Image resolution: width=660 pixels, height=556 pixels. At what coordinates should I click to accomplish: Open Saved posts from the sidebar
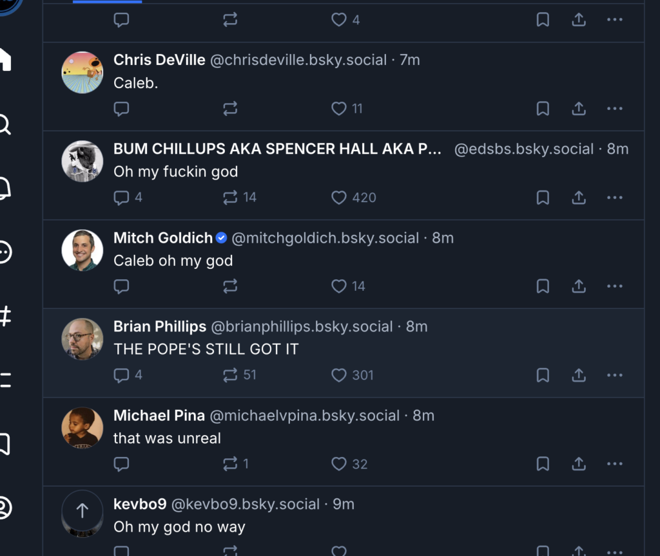(x=4, y=444)
